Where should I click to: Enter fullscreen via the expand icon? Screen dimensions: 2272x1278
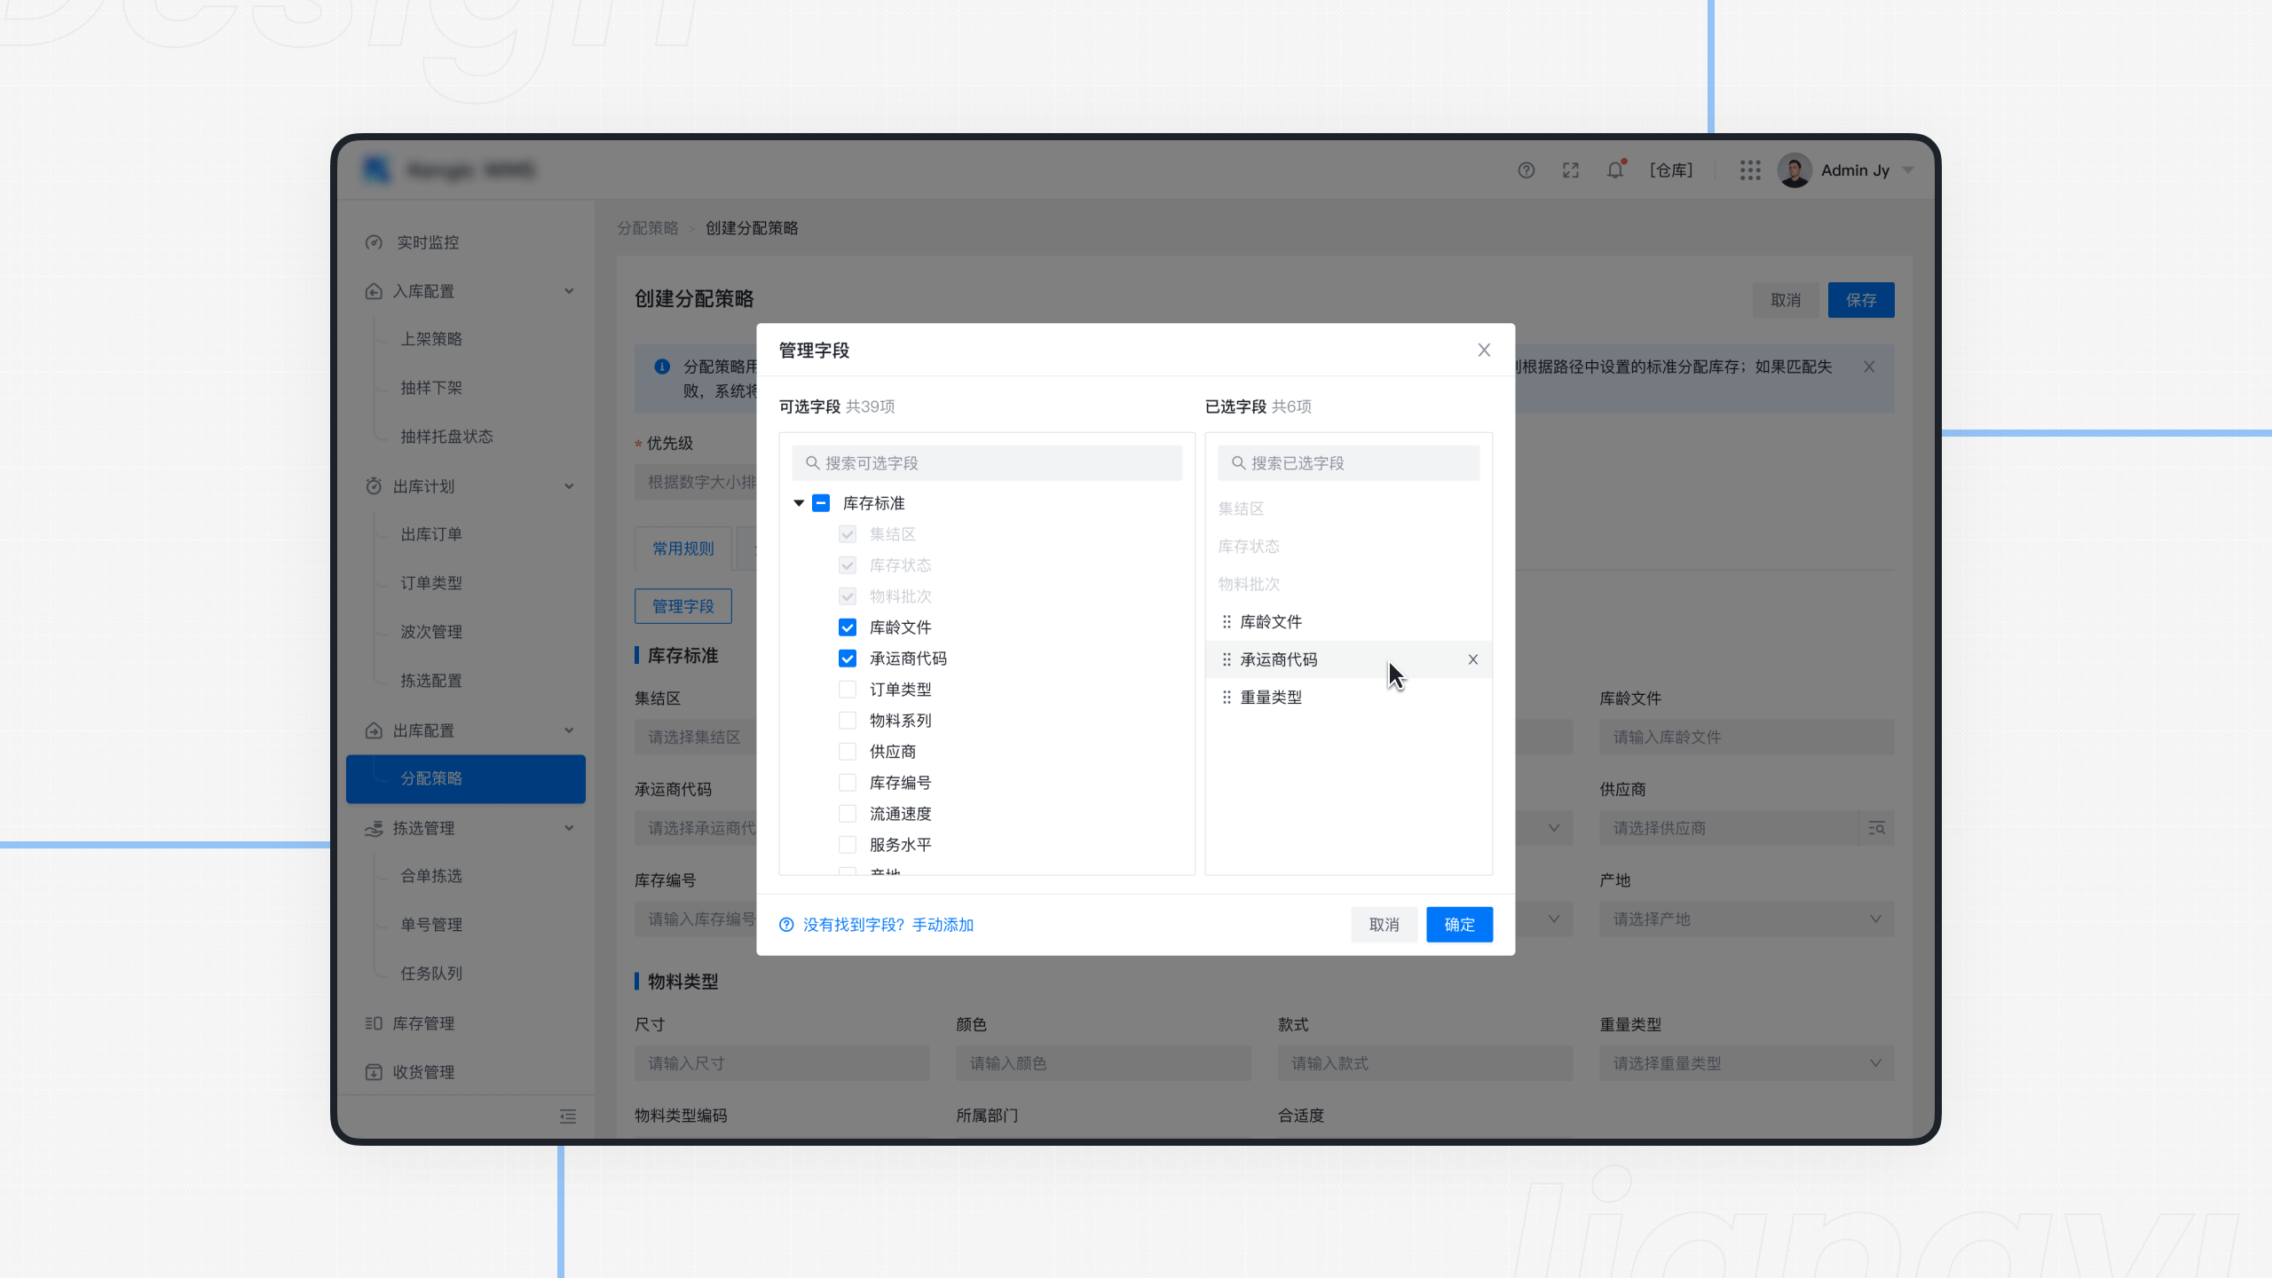pyautogui.click(x=1570, y=170)
